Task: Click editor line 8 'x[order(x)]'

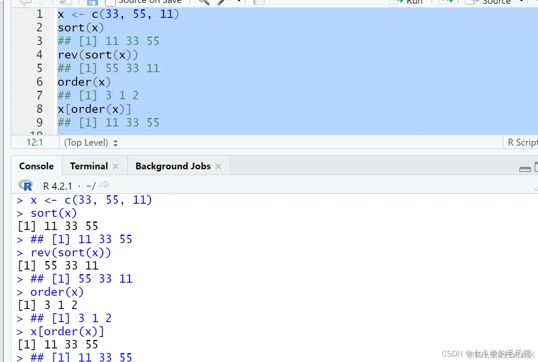Action: 94,109
